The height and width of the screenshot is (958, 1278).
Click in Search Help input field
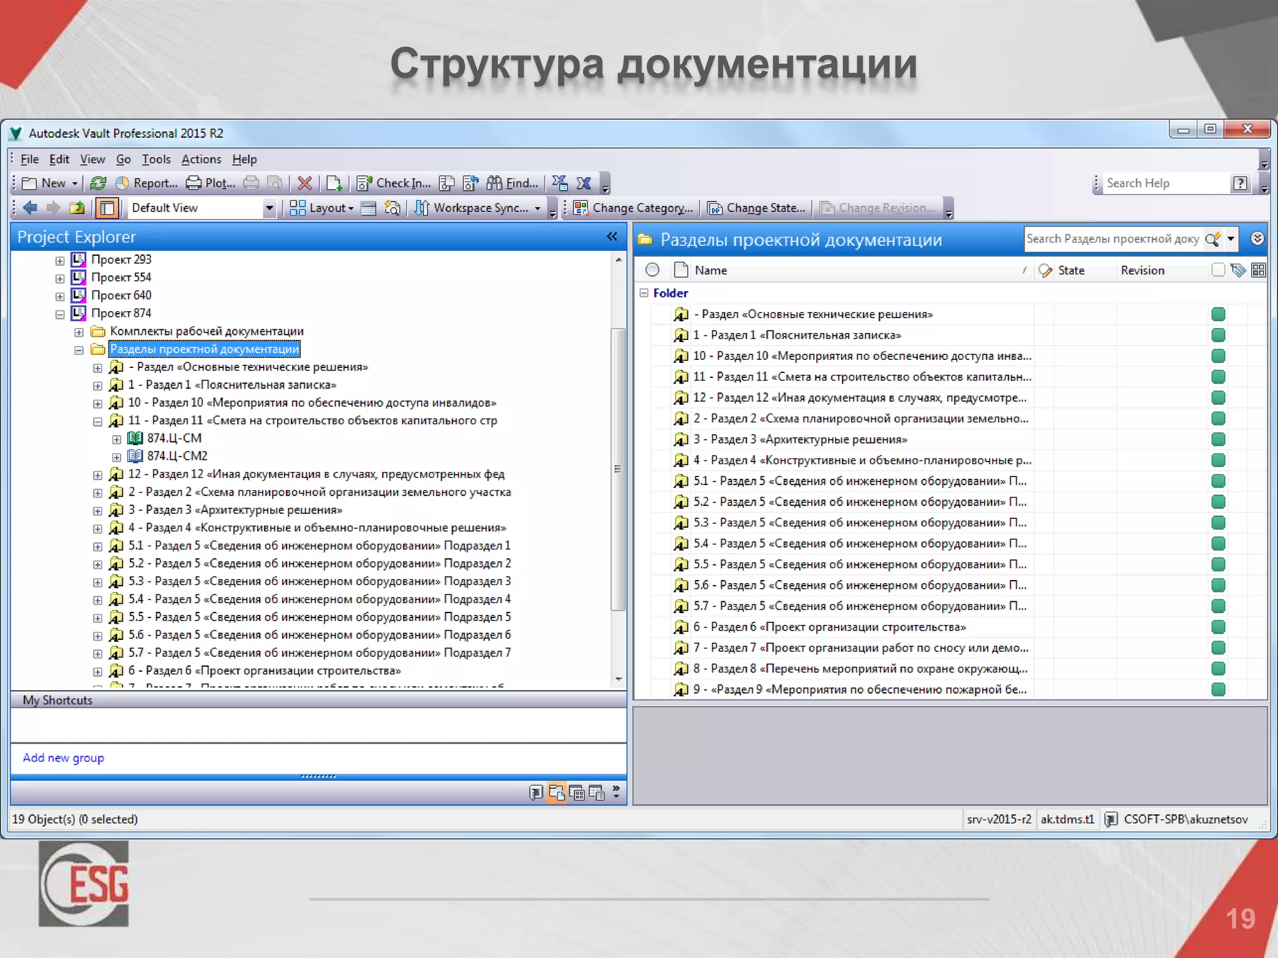1164,183
